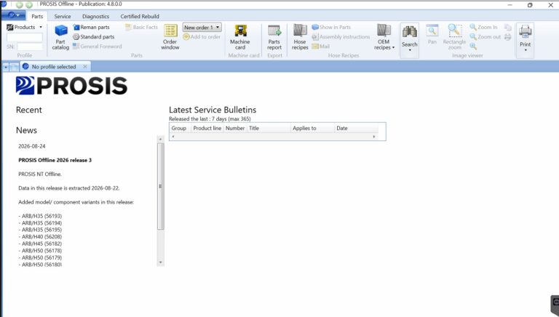Select the Rectangle zoom tool
559x317 pixels.
click(x=454, y=37)
